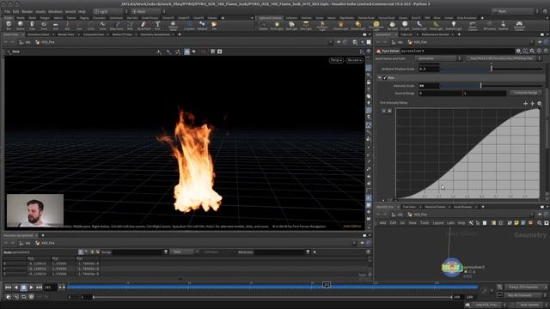Open network editor search magnifier icon
Screen dimensions: 550x309
(x=540, y=223)
